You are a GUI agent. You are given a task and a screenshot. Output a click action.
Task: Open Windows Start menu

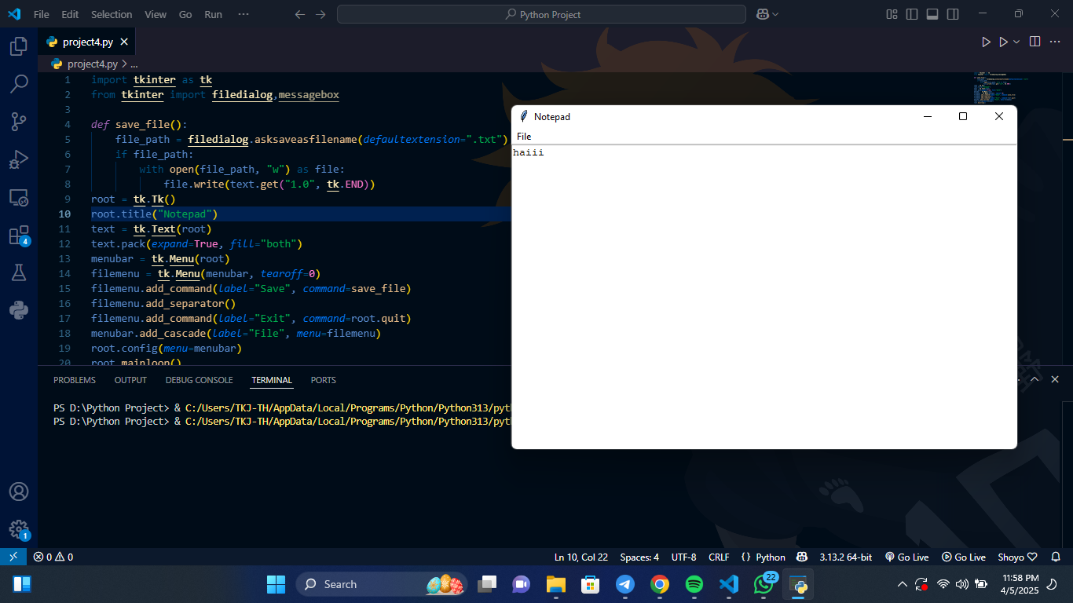[276, 584]
